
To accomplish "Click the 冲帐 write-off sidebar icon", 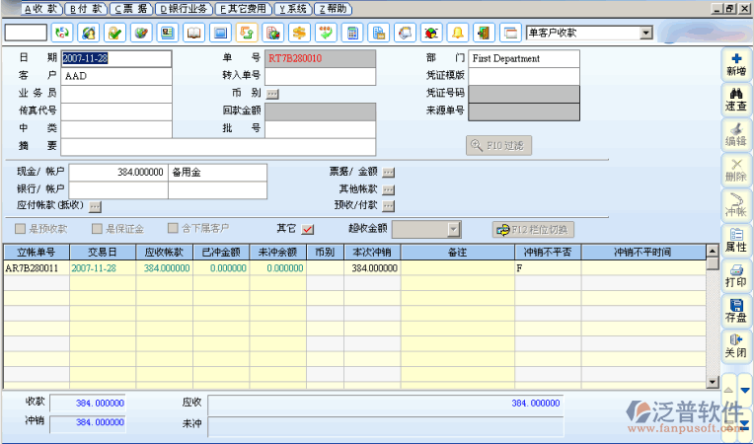I will pyautogui.click(x=735, y=204).
